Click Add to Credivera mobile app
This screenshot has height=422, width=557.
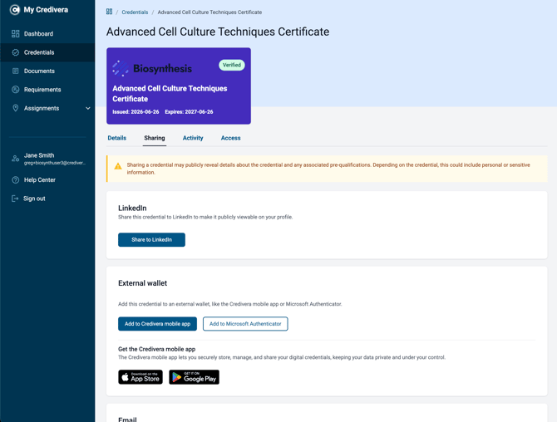pos(157,324)
